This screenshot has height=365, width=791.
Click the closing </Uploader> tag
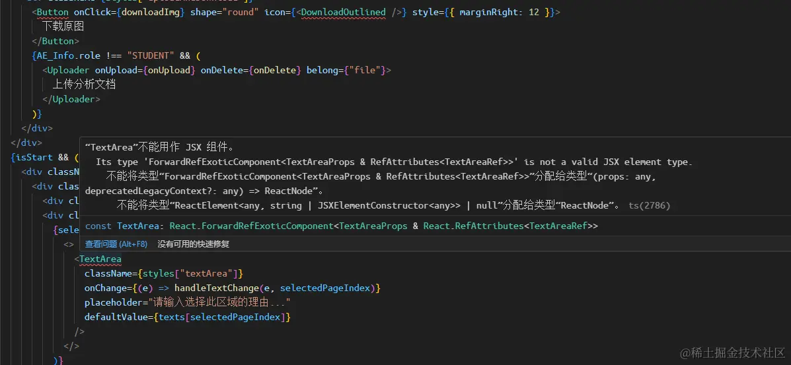pyautogui.click(x=71, y=99)
